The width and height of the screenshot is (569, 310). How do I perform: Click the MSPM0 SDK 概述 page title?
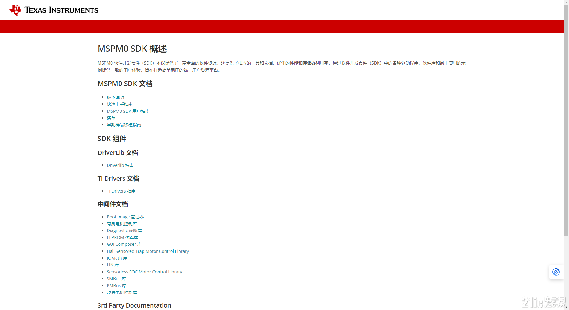point(132,49)
